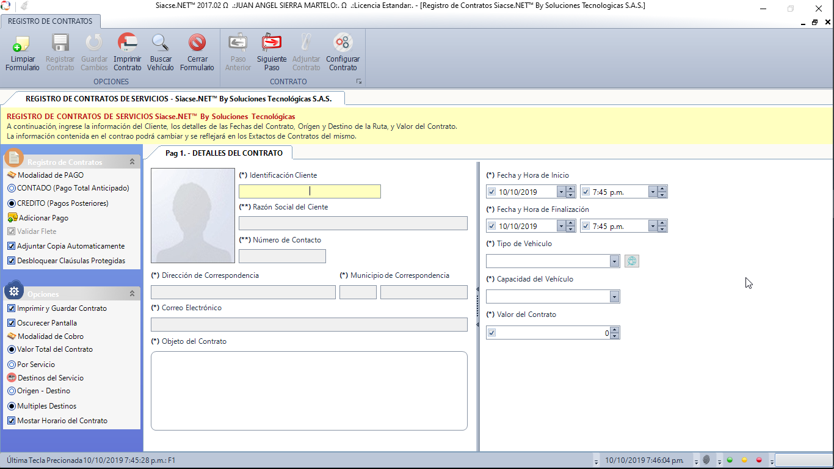The image size is (834, 469).
Task: Click Modalidad de PAGO label
Action: click(x=51, y=175)
